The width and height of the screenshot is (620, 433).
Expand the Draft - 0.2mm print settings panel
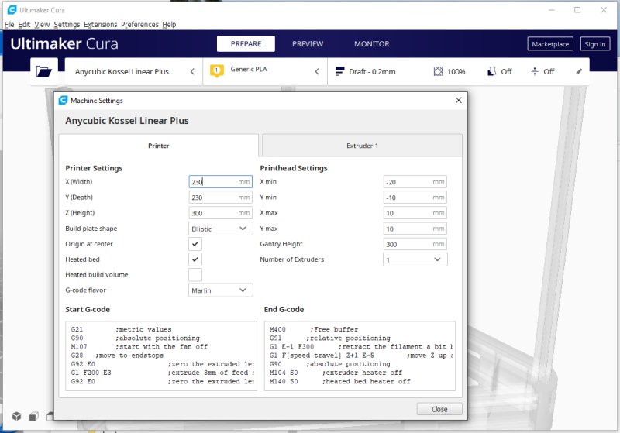pyautogui.click(x=459, y=71)
